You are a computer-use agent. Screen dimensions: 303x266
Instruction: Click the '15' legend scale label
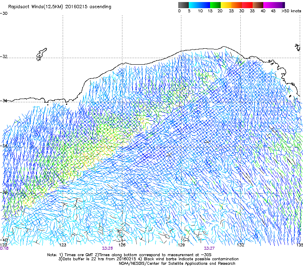(210, 11)
